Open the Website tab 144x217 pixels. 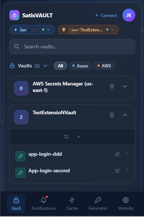pos(126,204)
